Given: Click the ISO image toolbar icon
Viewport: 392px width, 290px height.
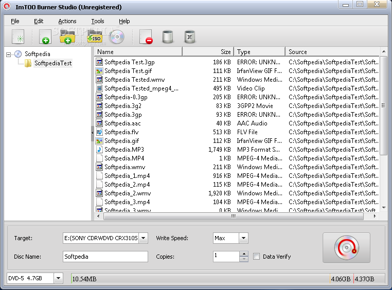Looking at the screenshot, I should pos(95,37).
